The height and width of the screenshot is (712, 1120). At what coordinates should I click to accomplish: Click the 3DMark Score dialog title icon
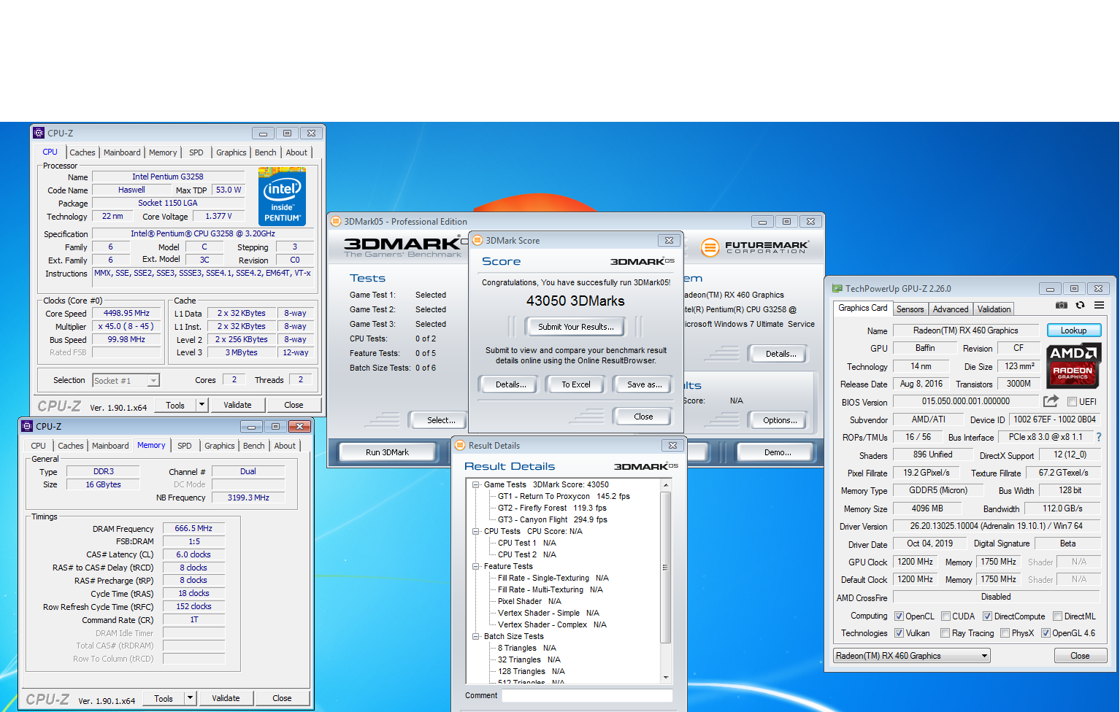(x=477, y=240)
